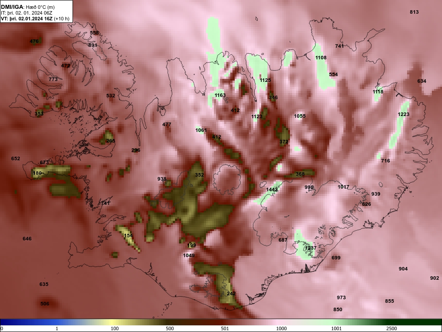Click the 296 value
This screenshot has height=332, width=442.
pos(136,150)
